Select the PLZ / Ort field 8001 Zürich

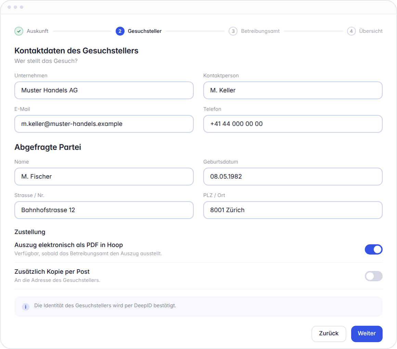pyautogui.click(x=293, y=210)
